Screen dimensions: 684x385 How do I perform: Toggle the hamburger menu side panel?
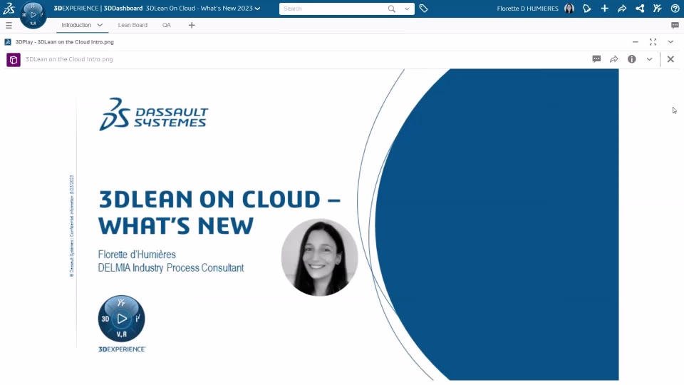point(9,25)
